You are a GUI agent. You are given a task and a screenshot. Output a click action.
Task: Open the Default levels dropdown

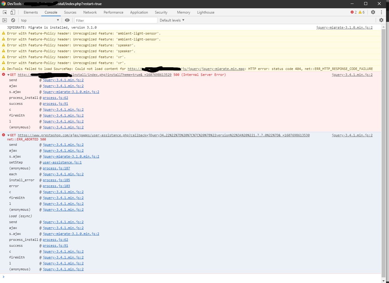coord(172,20)
